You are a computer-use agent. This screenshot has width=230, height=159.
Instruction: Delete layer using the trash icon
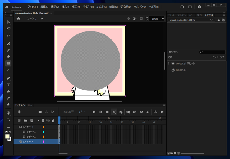pyautogui.click(x=31, y=121)
